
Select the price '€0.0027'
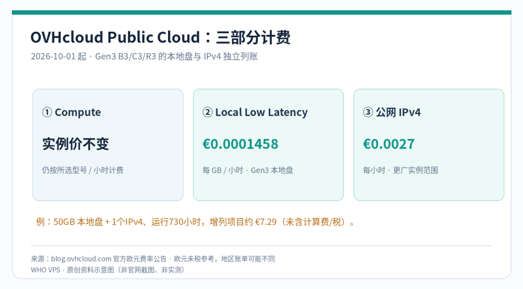click(389, 144)
